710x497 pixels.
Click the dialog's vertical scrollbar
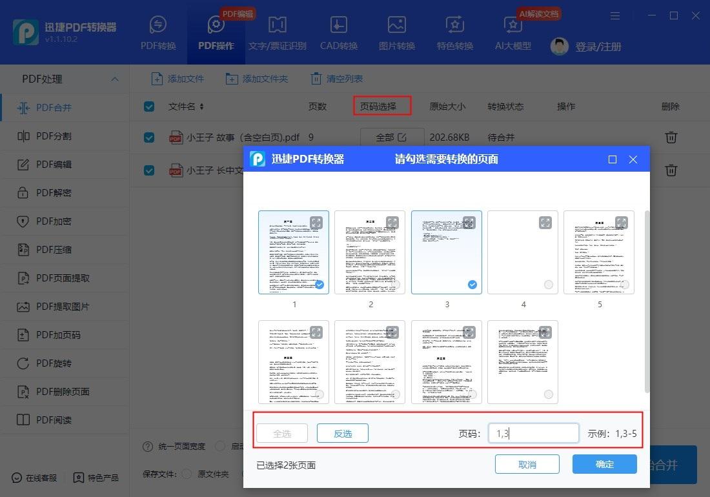pos(647,302)
